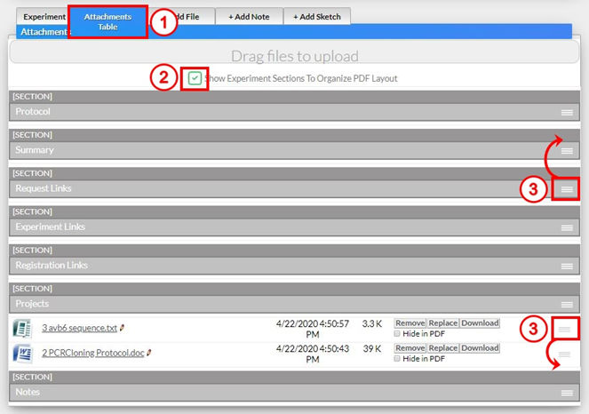The width and height of the screenshot is (589, 414).
Task: Click the Drag files to upload area
Action: (294, 56)
